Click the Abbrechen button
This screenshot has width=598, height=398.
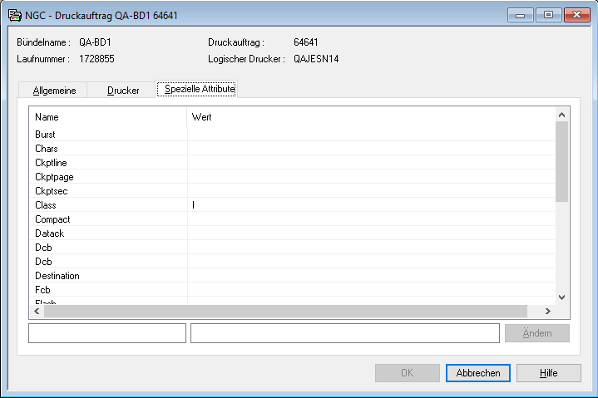click(x=478, y=373)
